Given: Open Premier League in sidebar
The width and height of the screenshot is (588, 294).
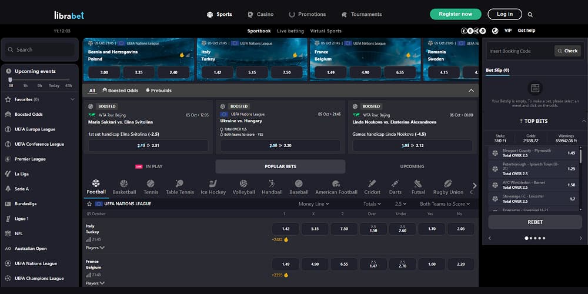Looking at the screenshot, I should point(30,159).
